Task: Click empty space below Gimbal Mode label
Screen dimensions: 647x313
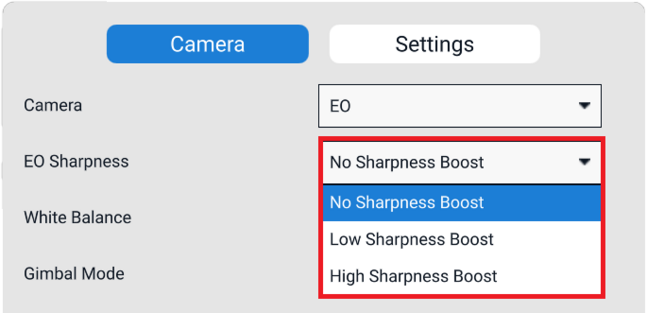Action: tap(74, 300)
